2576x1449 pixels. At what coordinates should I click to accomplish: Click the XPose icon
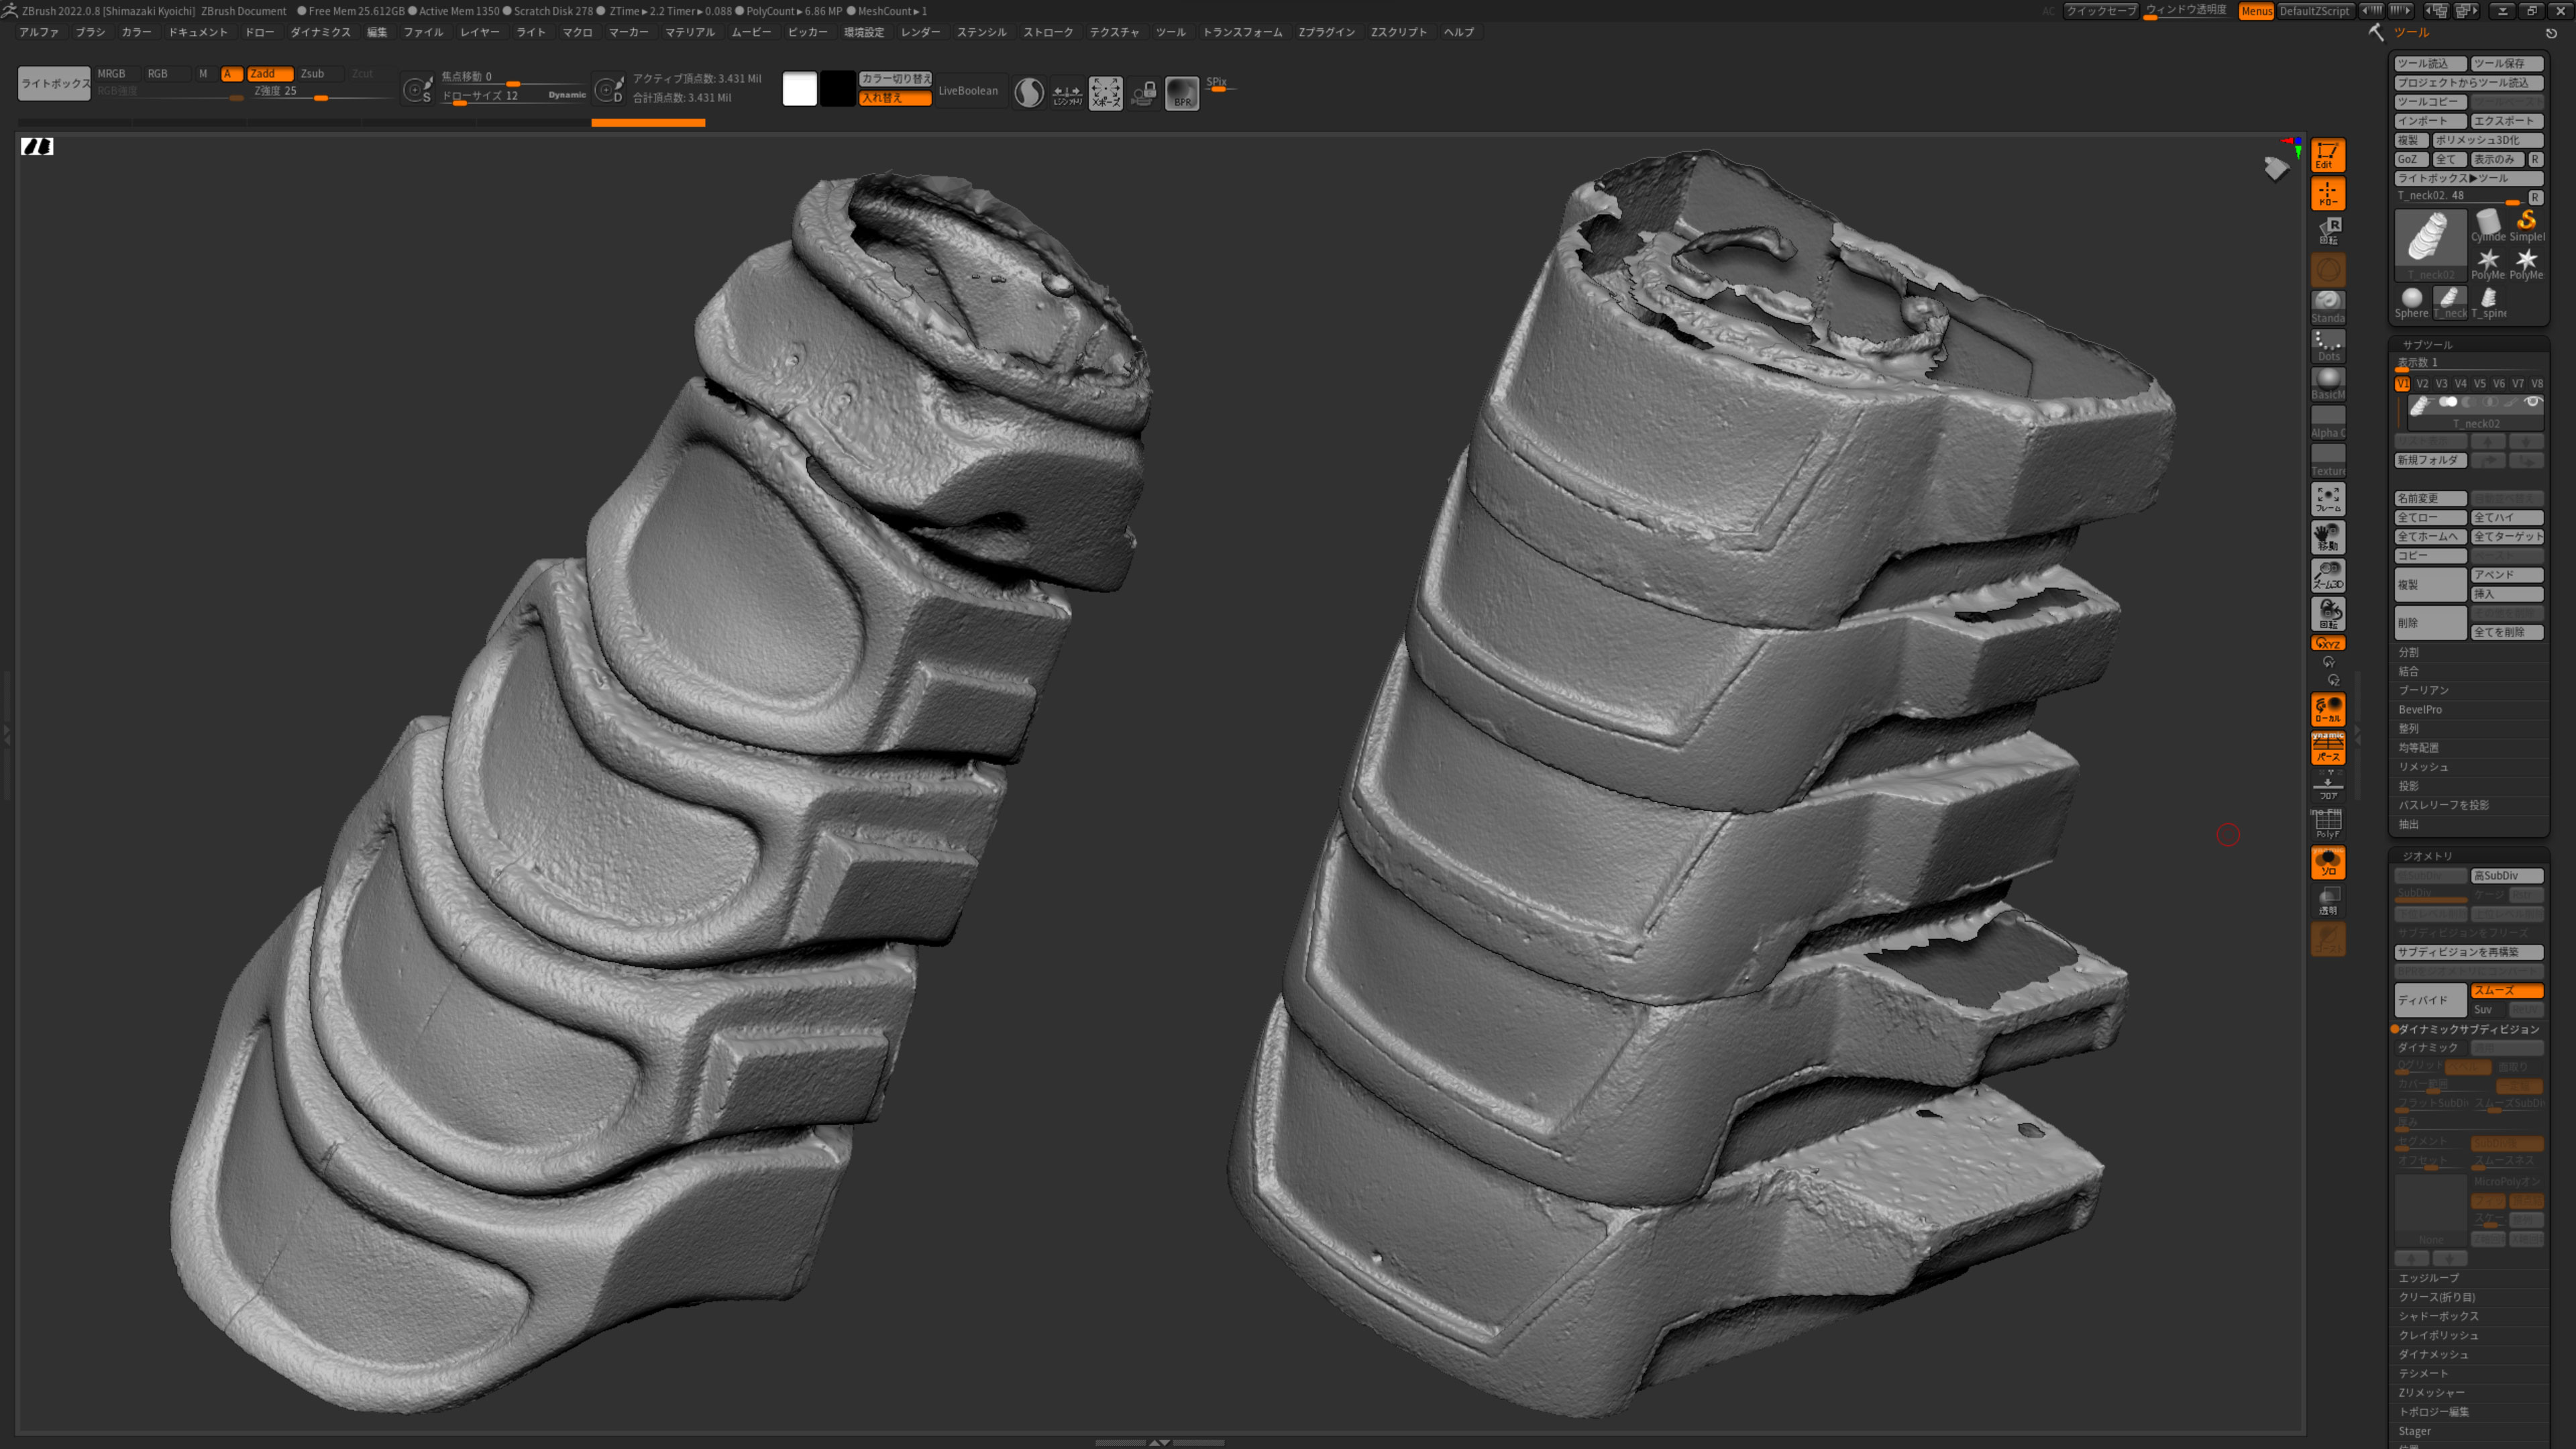click(1105, 93)
